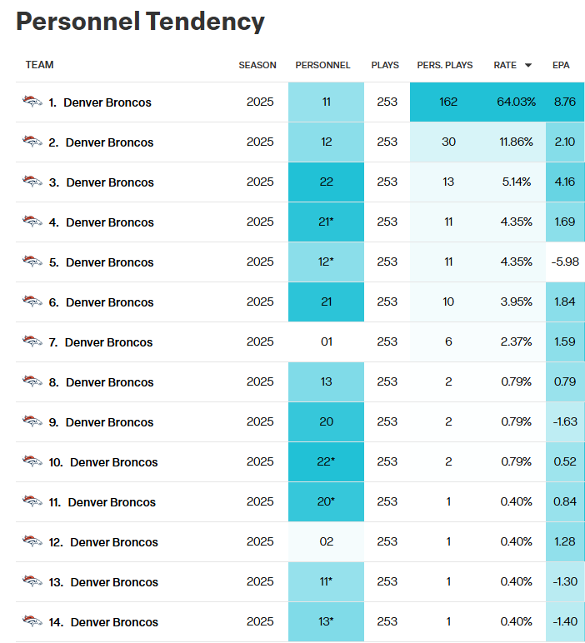Click Broncos logo in row 5

tap(32, 262)
